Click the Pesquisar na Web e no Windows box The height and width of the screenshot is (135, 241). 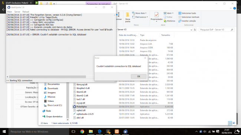39,131
